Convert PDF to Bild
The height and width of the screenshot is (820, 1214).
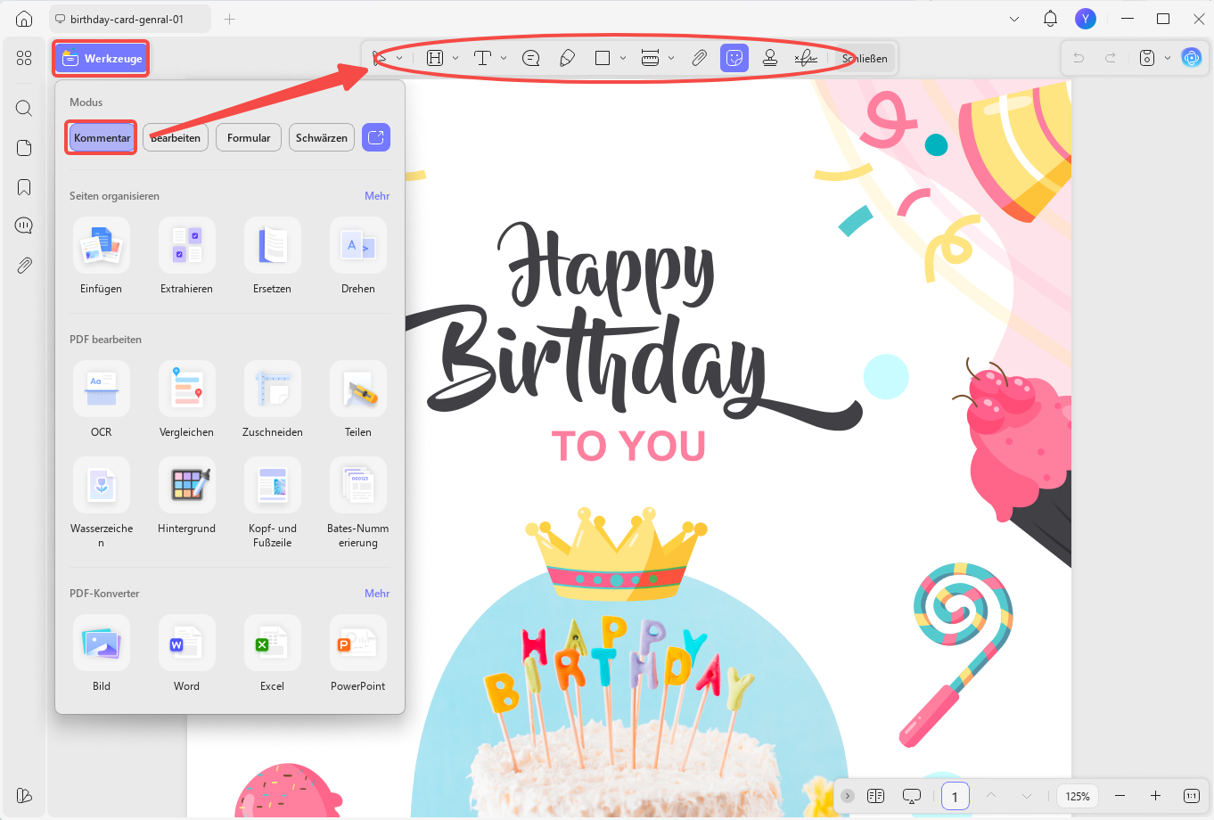tap(102, 653)
